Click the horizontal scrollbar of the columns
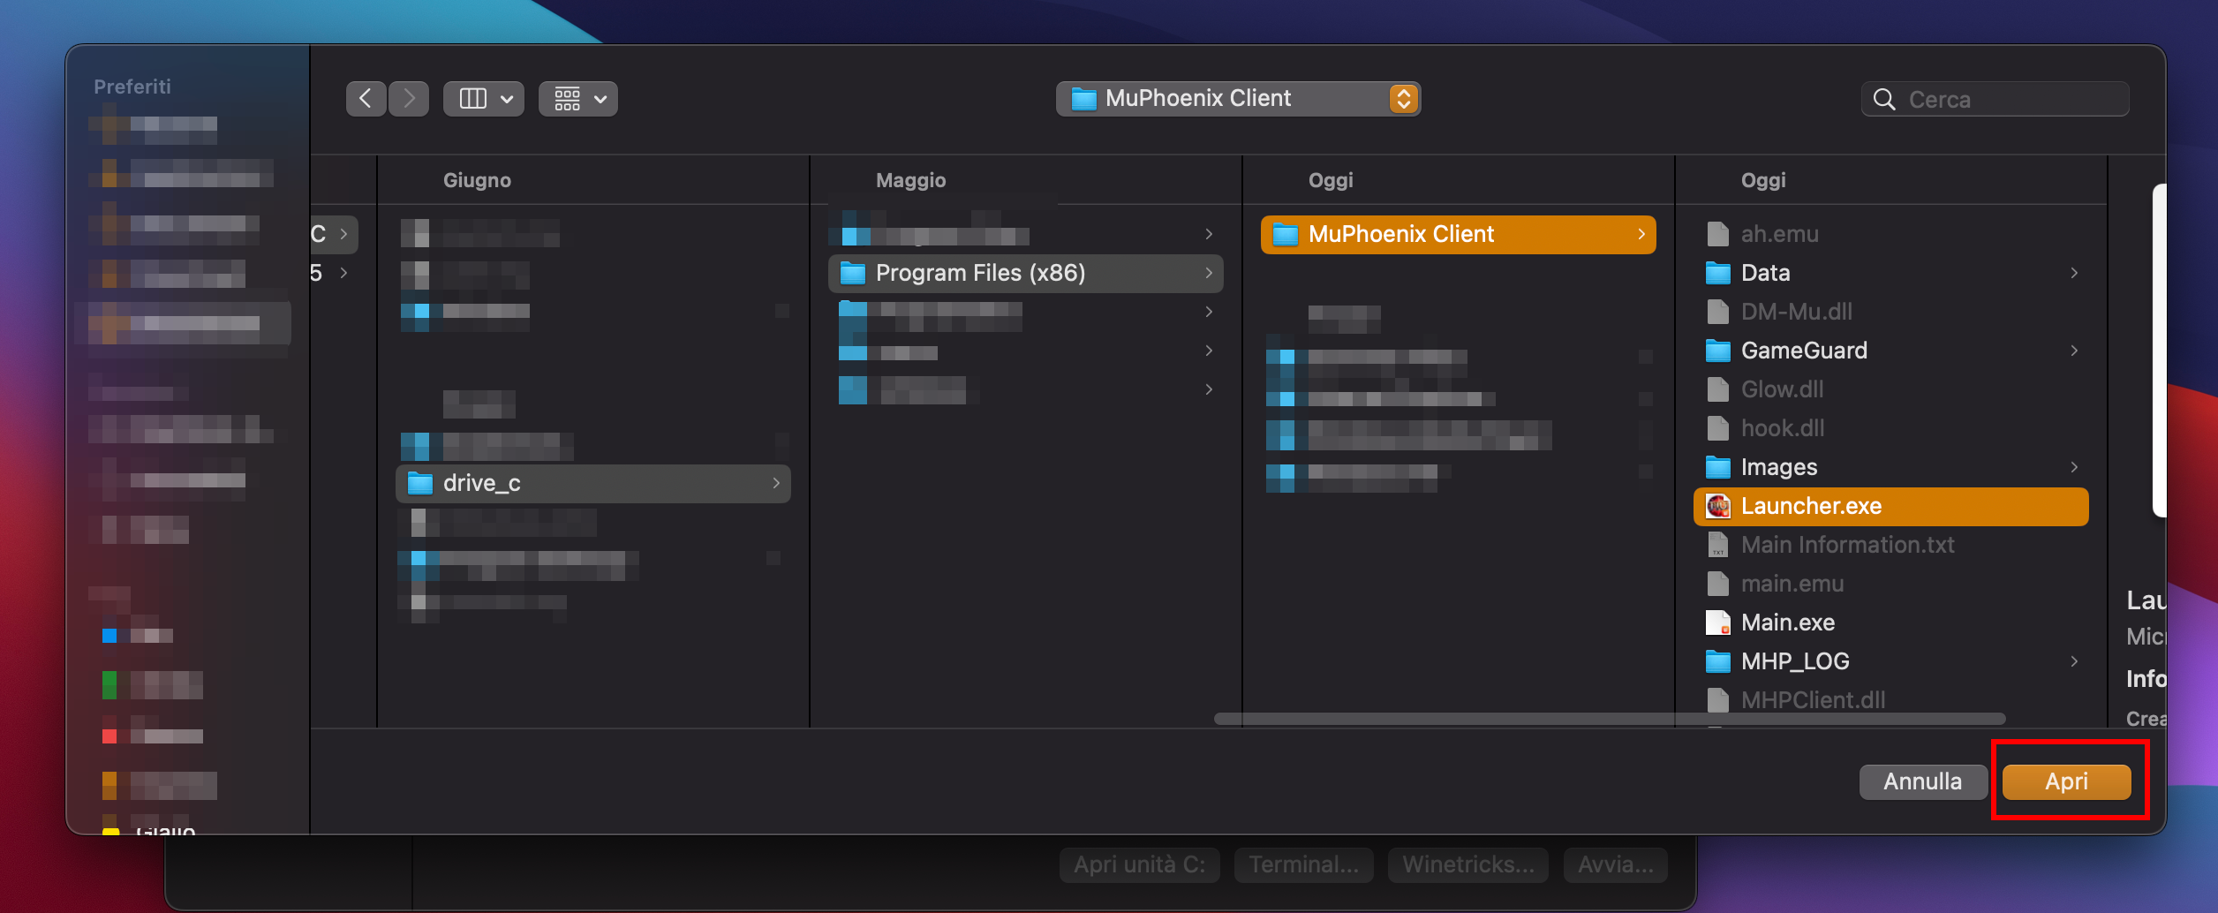The width and height of the screenshot is (2218, 913). pos(1610,719)
